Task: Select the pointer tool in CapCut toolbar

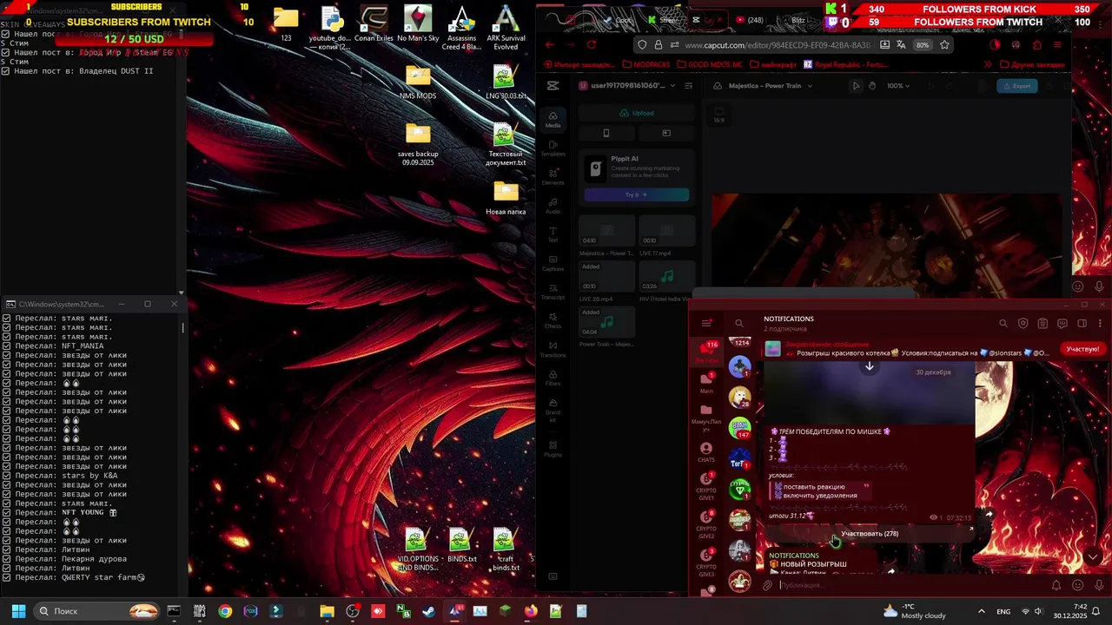Action: (x=856, y=85)
